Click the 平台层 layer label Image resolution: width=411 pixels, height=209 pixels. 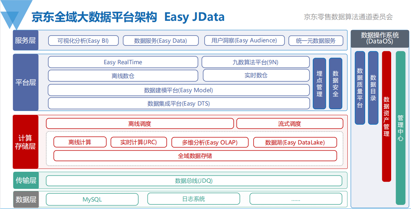tap(26, 82)
